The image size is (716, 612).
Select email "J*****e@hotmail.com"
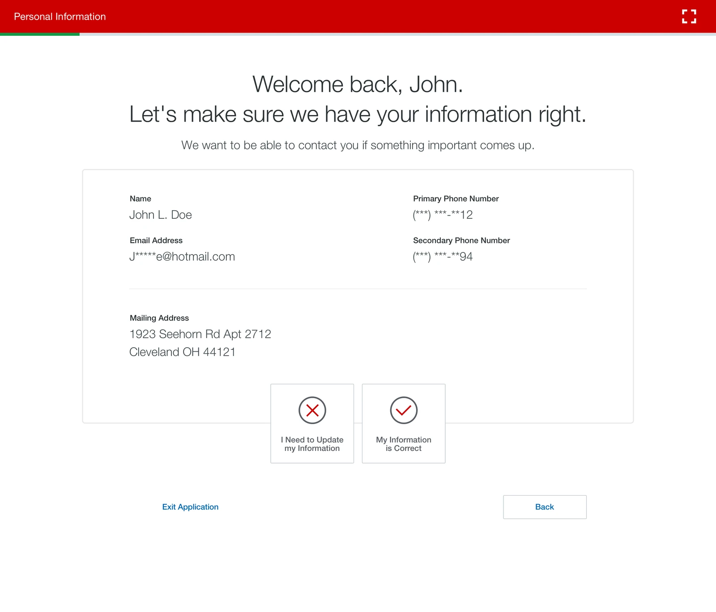tap(182, 257)
